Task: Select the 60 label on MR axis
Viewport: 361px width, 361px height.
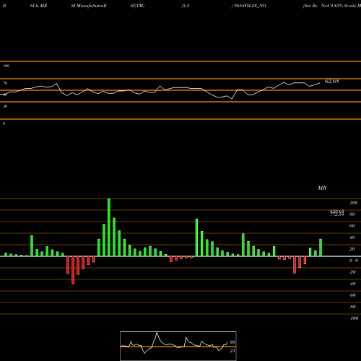Action: coord(352,226)
